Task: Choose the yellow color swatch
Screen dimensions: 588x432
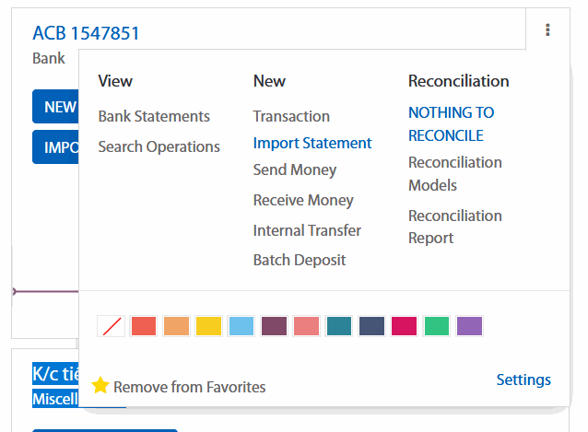Action: 208,326
